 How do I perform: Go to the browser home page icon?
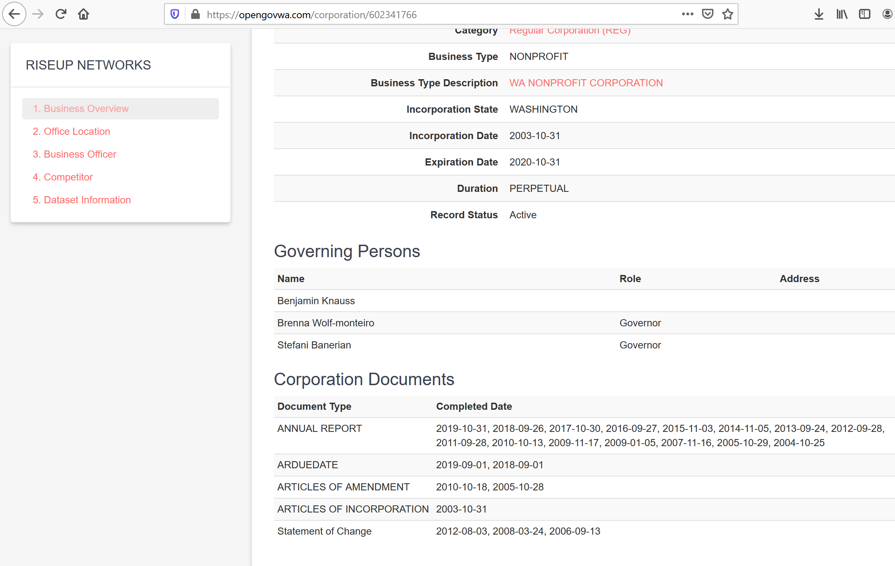pyautogui.click(x=83, y=14)
